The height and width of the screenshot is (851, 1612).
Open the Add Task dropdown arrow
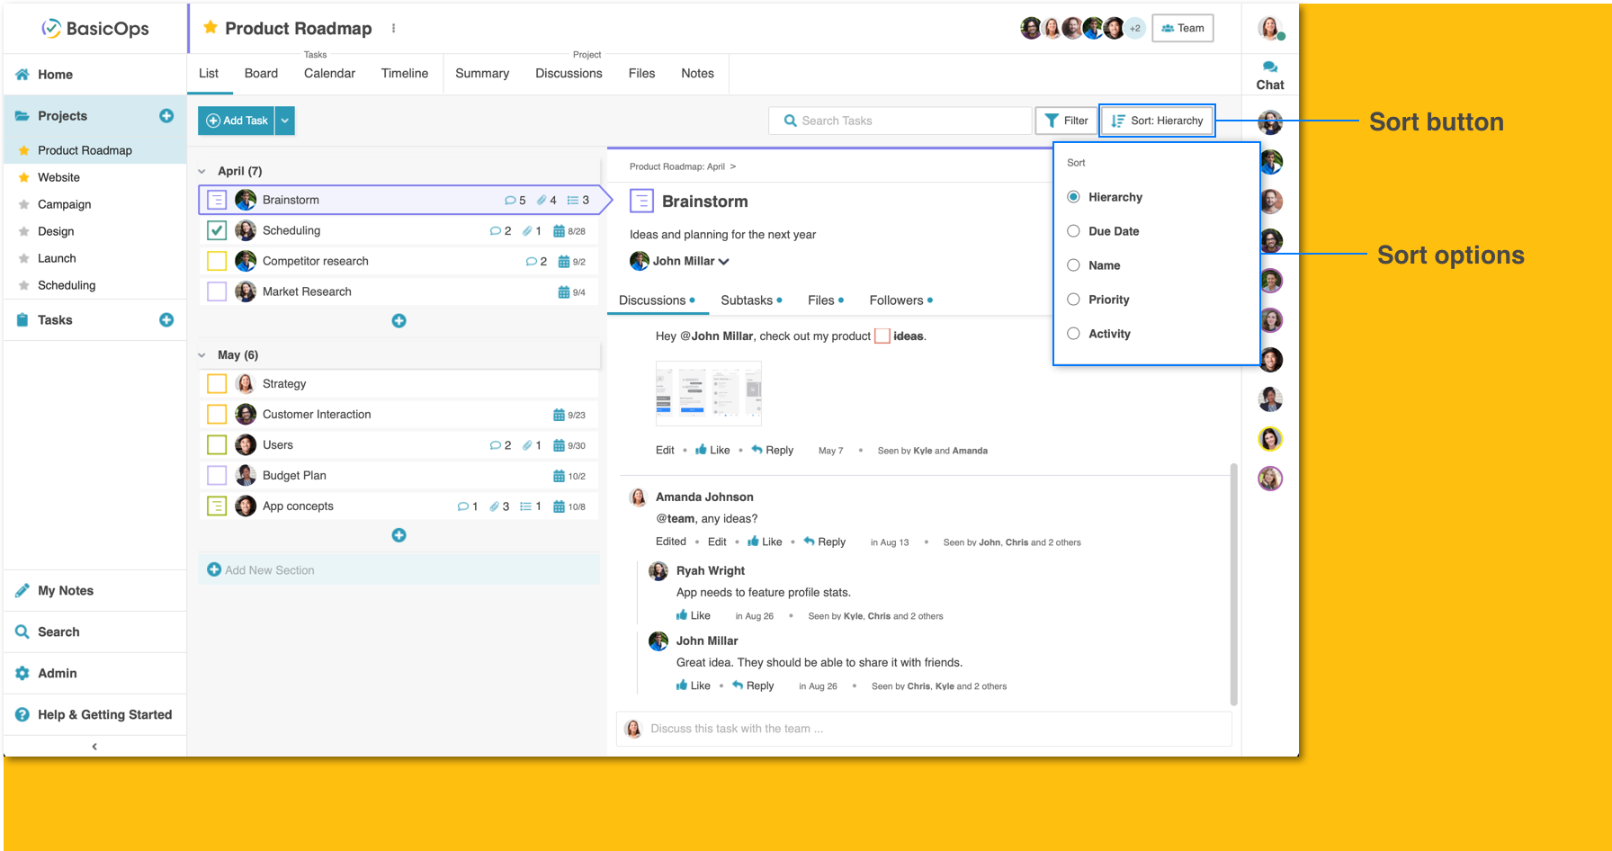tap(285, 121)
